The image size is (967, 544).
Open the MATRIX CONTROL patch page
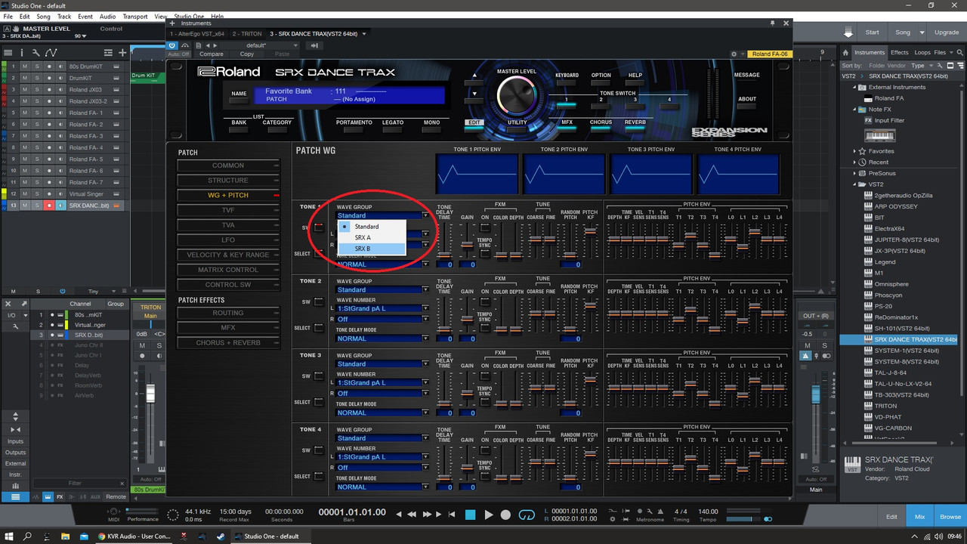(228, 270)
